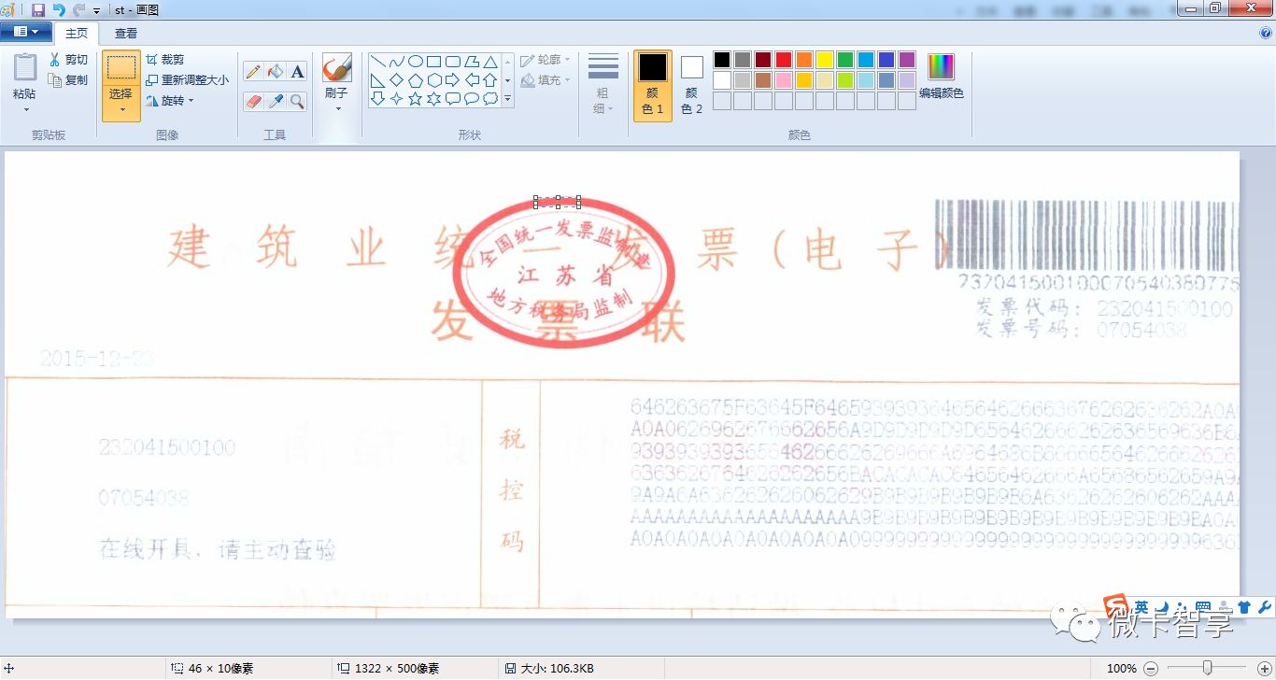
Task: Select the Color picker eyedropper tool
Action: [276, 101]
